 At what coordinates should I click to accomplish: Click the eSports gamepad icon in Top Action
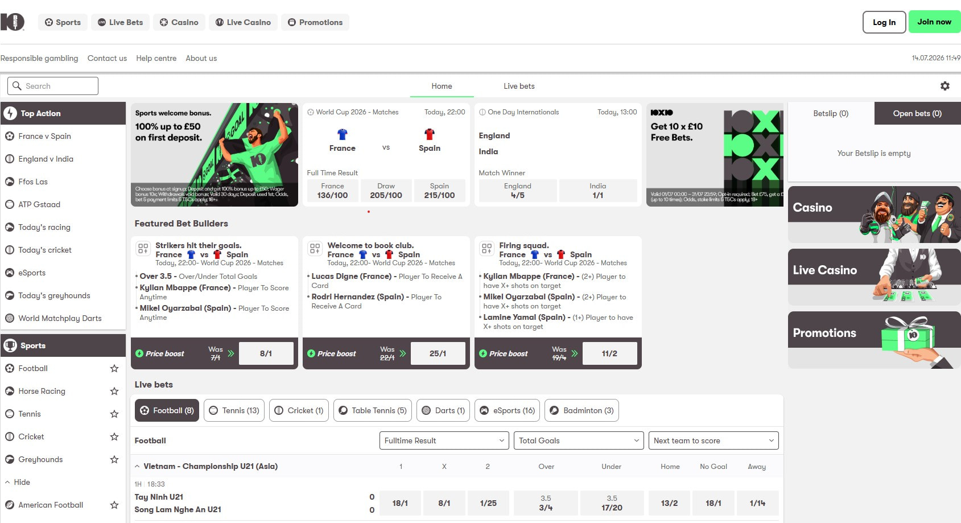click(x=10, y=273)
